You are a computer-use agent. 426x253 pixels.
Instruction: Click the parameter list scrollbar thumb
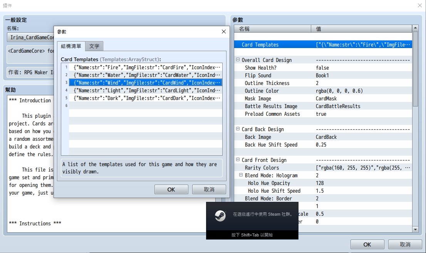(x=415, y=69)
